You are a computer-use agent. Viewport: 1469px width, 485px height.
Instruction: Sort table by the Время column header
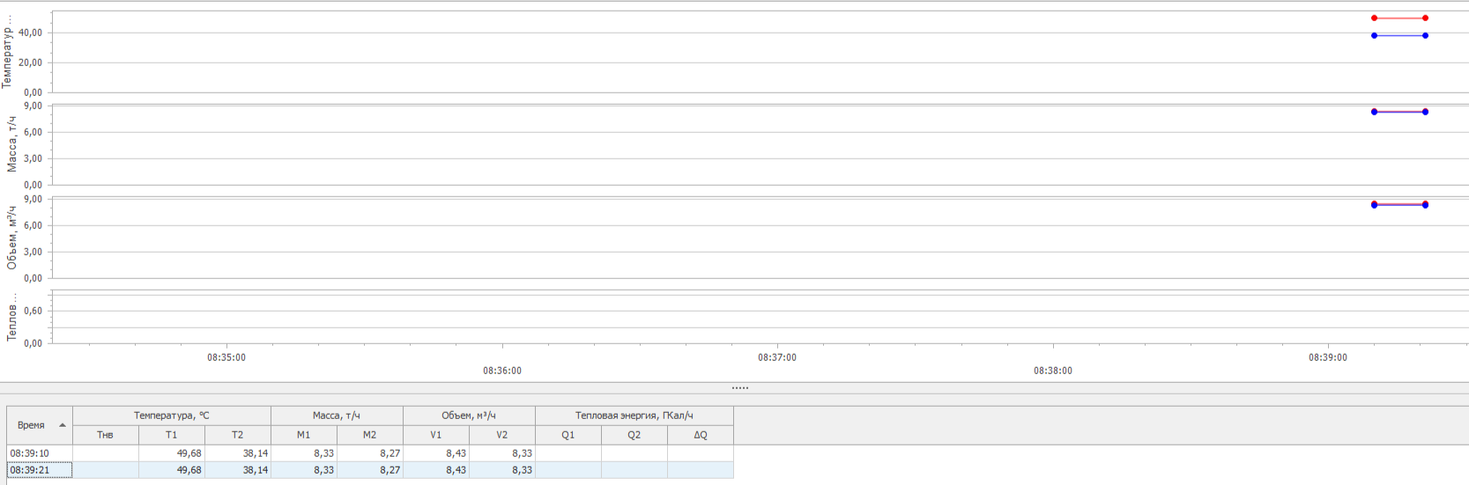[40, 425]
